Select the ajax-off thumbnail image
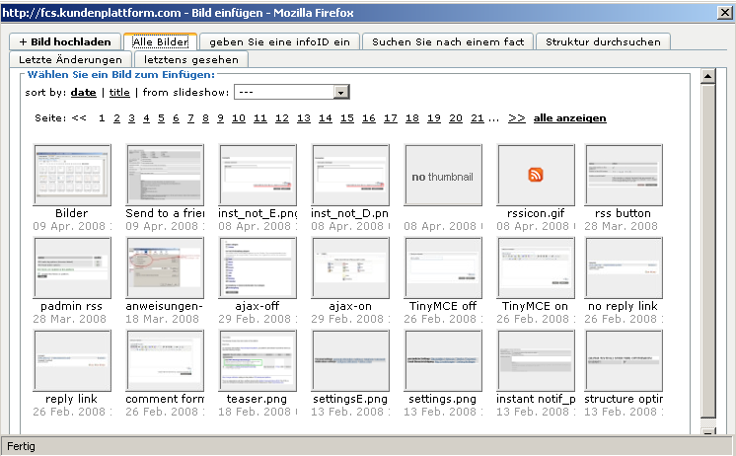The image size is (736, 456). (258, 267)
